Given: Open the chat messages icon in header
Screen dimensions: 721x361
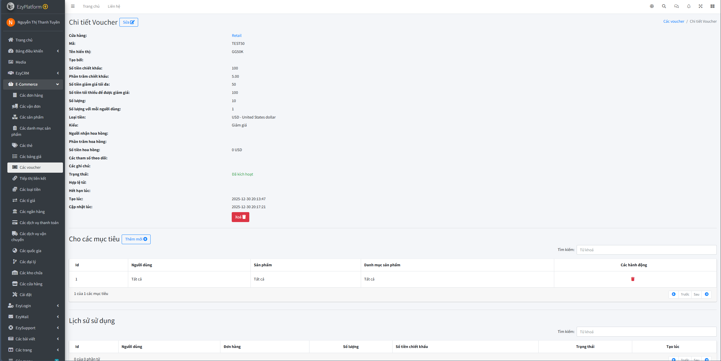Looking at the screenshot, I should (x=676, y=6).
